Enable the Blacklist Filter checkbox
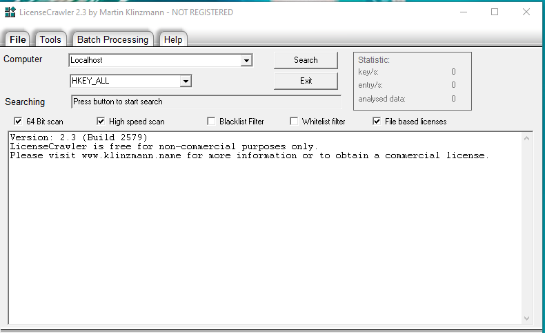Image resolution: width=545 pixels, height=333 pixels. pyautogui.click(x=211, y=122)
